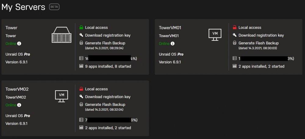Click the info icon beside Tower's Online status
The image size is (305, 139).
(19, 43)
